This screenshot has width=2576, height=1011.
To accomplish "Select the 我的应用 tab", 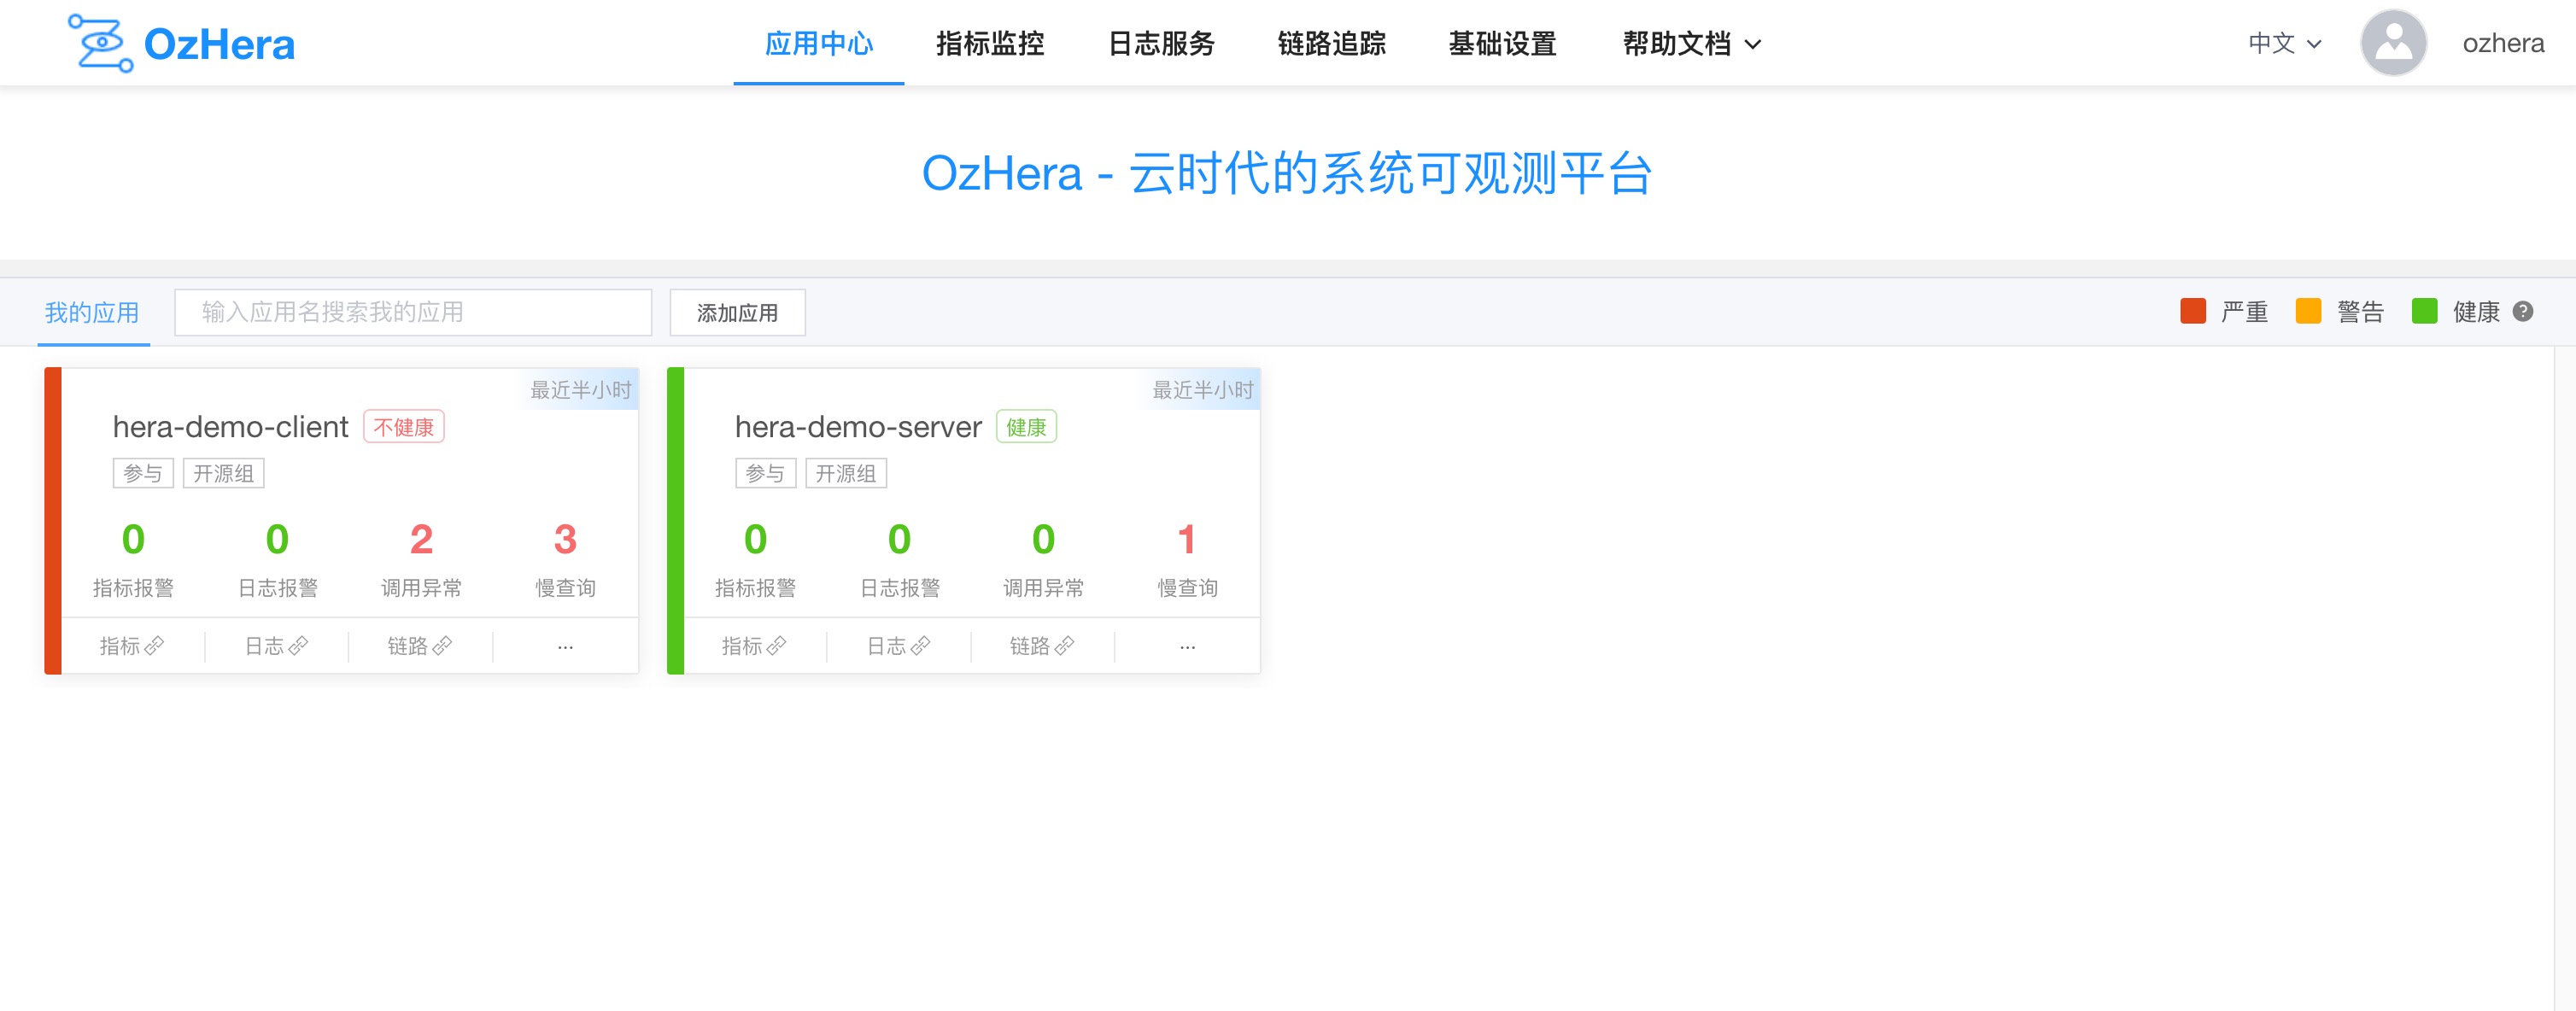I will 92,313.
